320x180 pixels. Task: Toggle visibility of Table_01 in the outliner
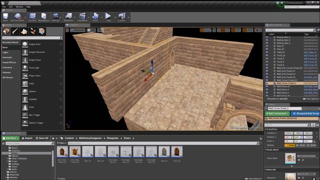(266, 52)
